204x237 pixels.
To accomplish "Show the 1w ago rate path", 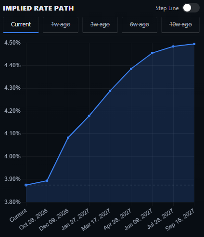I will (x=61, y=25).
